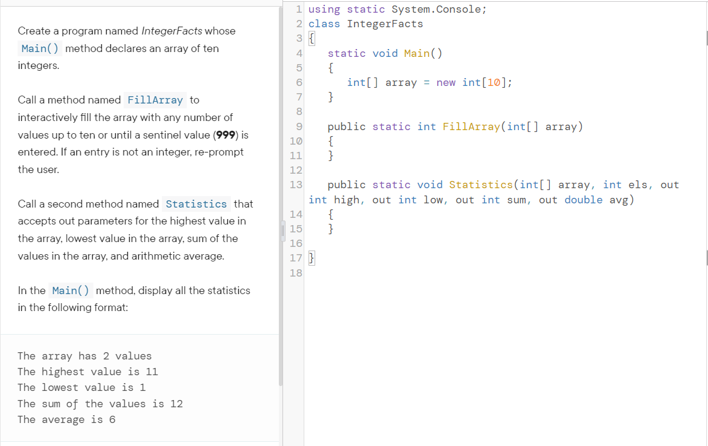Click the Statistics code label in instructions

(x=196, y=204)
